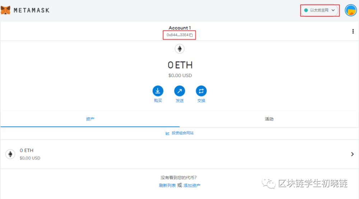Click the $0.00 USD value under the balance
359x199 pixels.
click(x=180, y=75)
